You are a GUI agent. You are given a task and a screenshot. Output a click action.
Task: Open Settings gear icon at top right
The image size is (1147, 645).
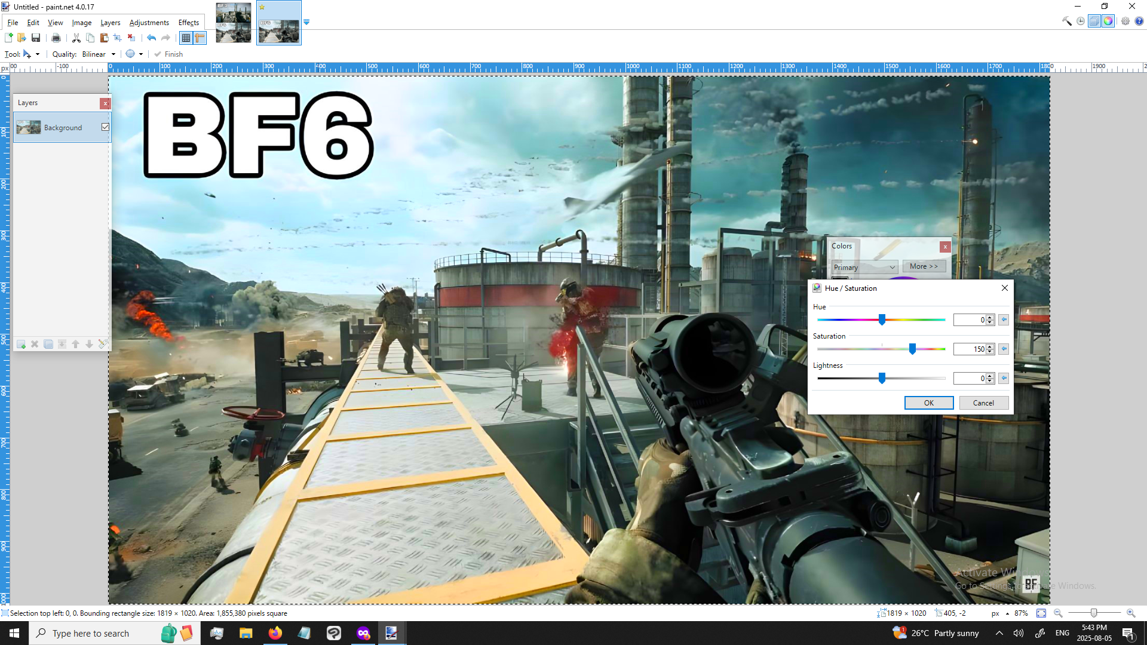(1125, 21)
